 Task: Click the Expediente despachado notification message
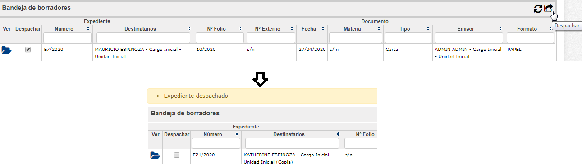(x=196, y=96)
